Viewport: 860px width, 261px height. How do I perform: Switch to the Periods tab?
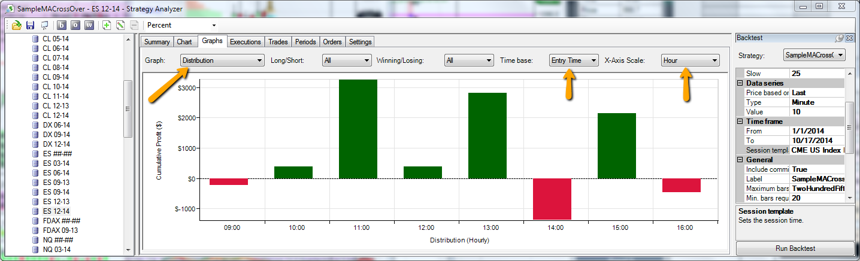pos(305,42)
